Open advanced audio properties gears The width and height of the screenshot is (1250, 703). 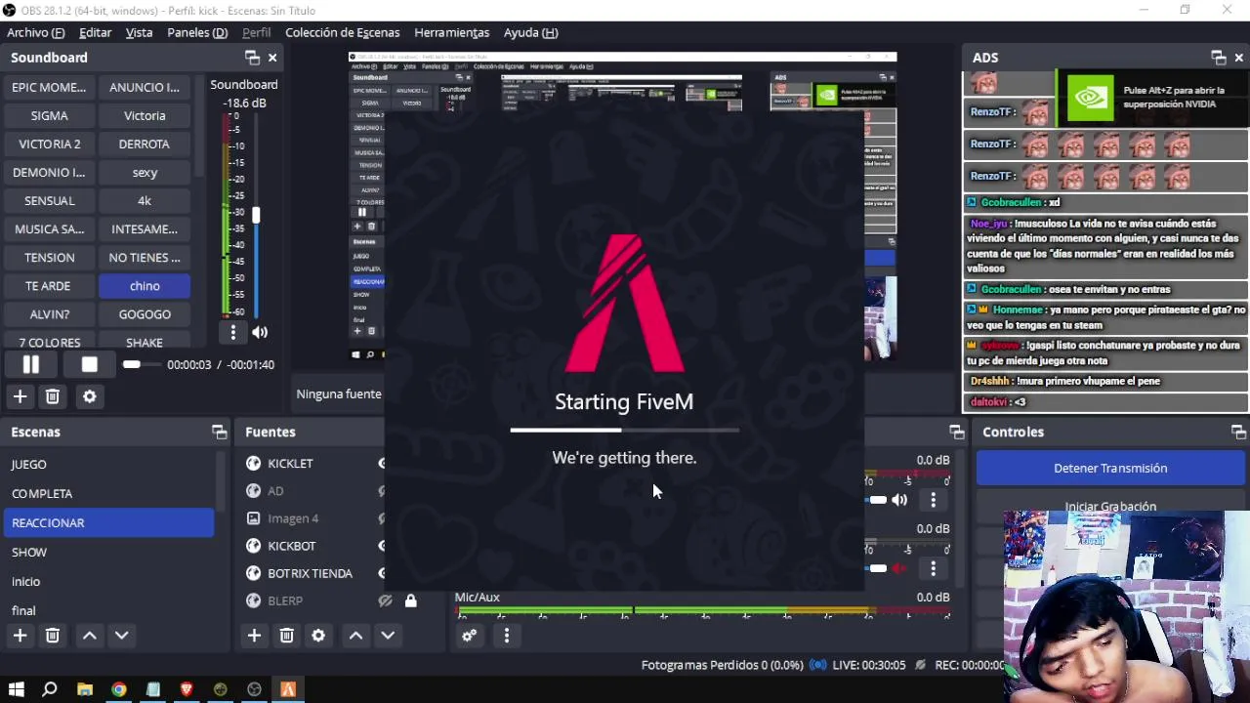coord(470,636)
